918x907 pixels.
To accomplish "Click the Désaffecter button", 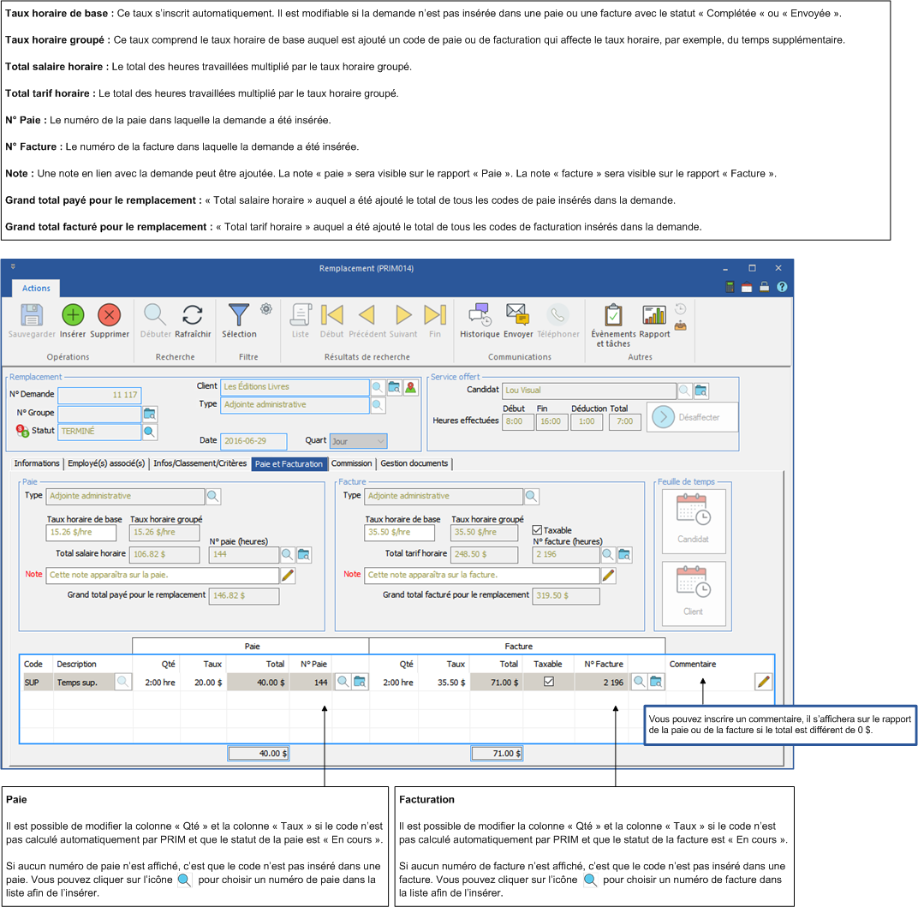I will (692, 417).
